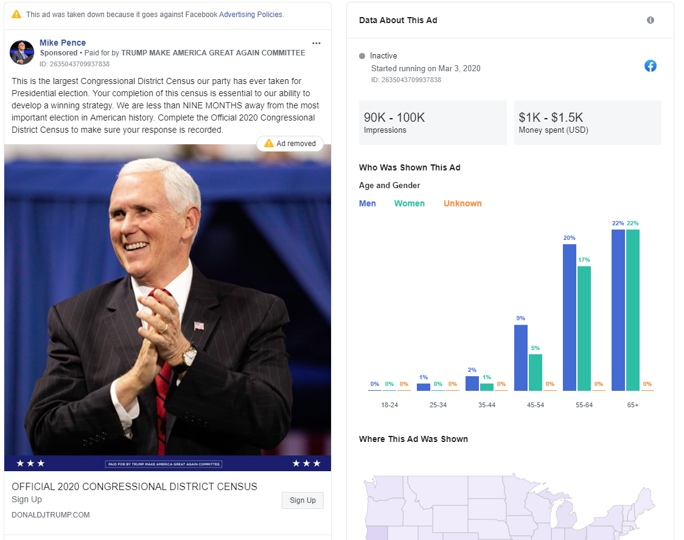Click the gray Inactive status indicator

(363, 55)
